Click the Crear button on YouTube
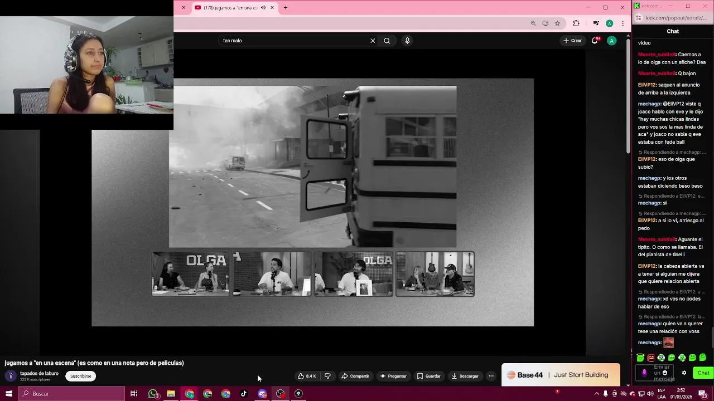The height and width of the screenshot is (401, 714). click(x=572, y=41)
